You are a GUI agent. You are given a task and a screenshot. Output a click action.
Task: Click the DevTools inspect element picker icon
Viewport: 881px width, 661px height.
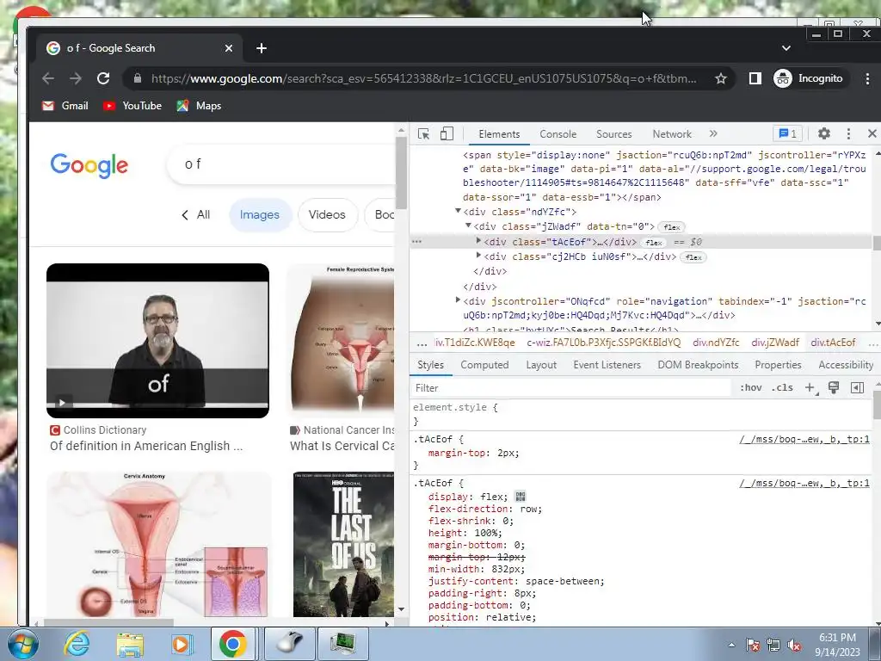click(x=423, y=133)
